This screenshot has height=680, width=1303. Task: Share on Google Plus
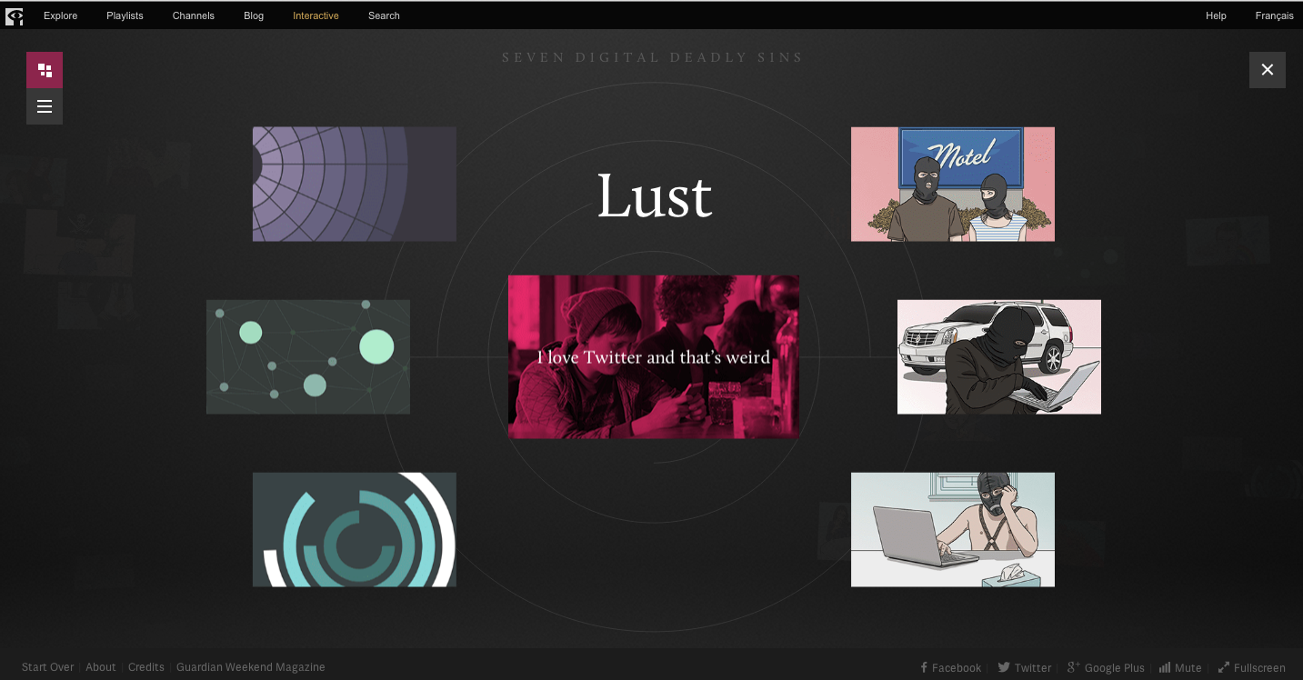coord(1106,667)
